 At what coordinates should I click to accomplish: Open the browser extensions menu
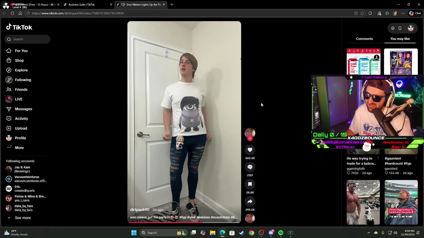[x=370, y=13]
